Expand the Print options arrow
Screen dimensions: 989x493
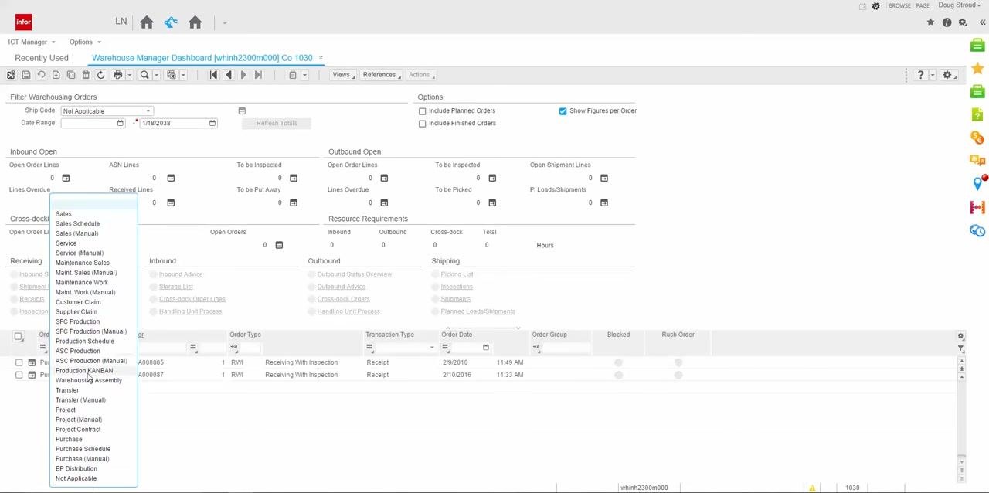pyautogui.click(x=128, y=75)
